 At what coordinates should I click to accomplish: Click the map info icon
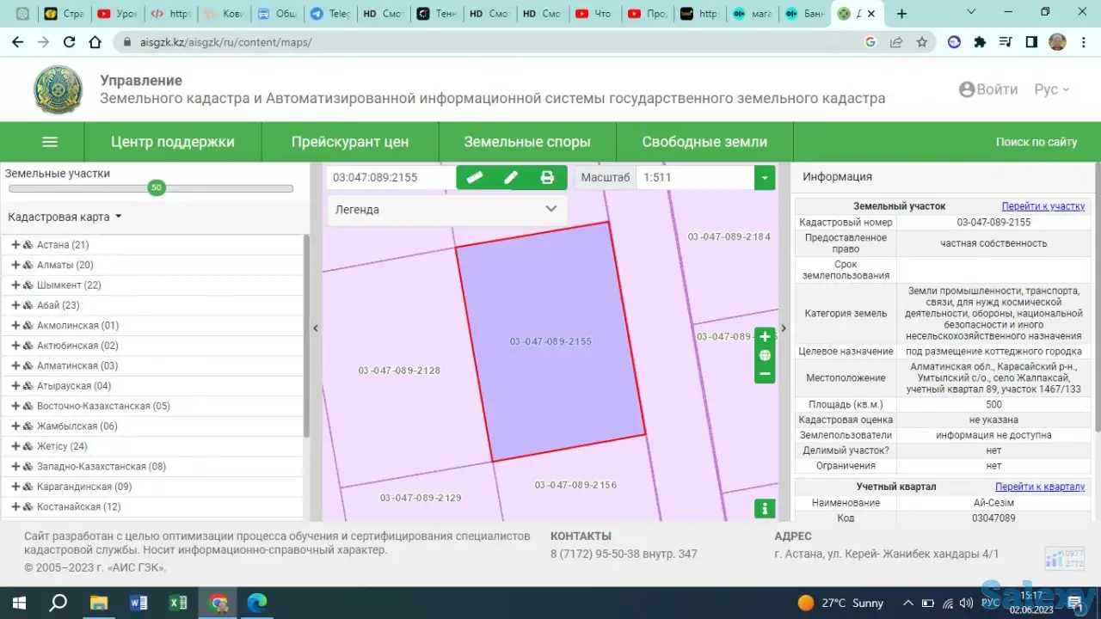[x=765, y=508]
